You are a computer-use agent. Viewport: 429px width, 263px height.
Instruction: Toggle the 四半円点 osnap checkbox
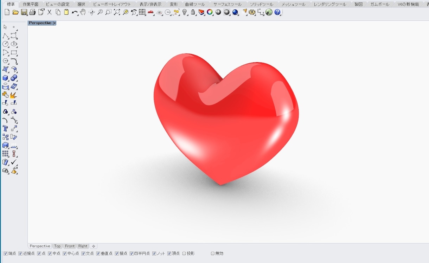point(132,254)
